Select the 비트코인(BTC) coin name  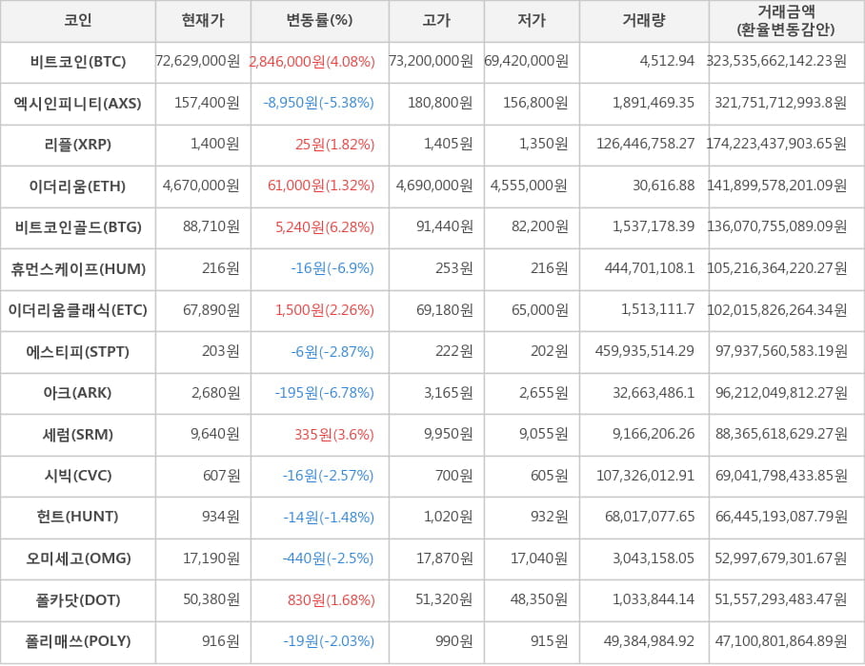(78, 62)
